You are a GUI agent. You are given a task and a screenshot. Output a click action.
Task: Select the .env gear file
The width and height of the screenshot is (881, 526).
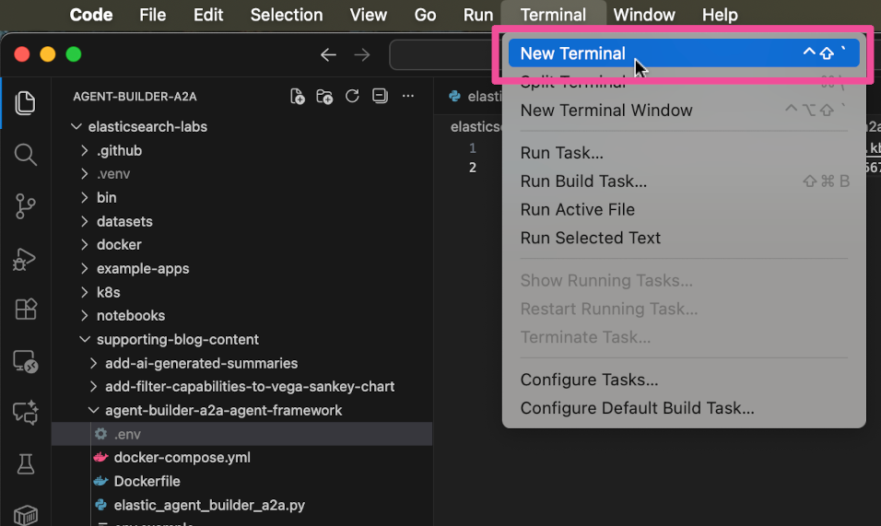point(241,434)
